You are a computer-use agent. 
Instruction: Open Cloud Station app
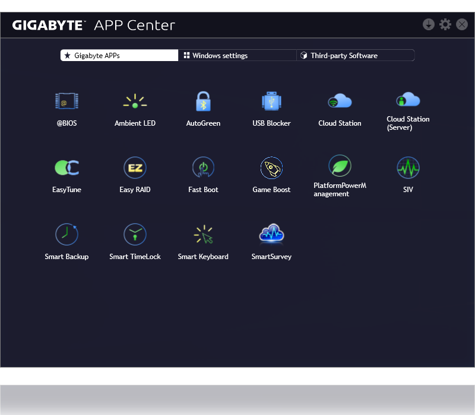click(x=340, y=102)
